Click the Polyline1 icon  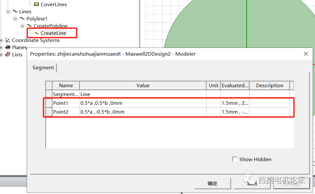[x=22, y=19]
